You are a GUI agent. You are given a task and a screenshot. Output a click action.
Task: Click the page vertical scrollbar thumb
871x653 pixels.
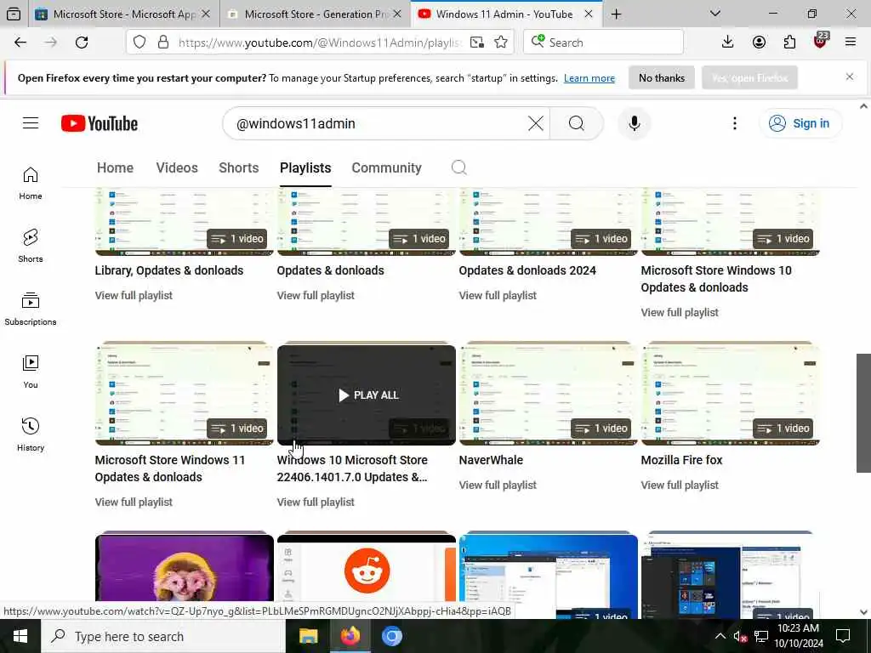click(864, 412)
